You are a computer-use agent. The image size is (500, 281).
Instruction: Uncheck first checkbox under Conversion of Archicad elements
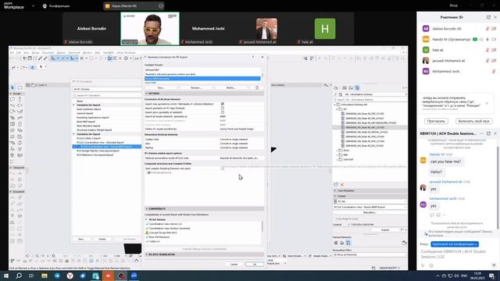tap(222, 104)
